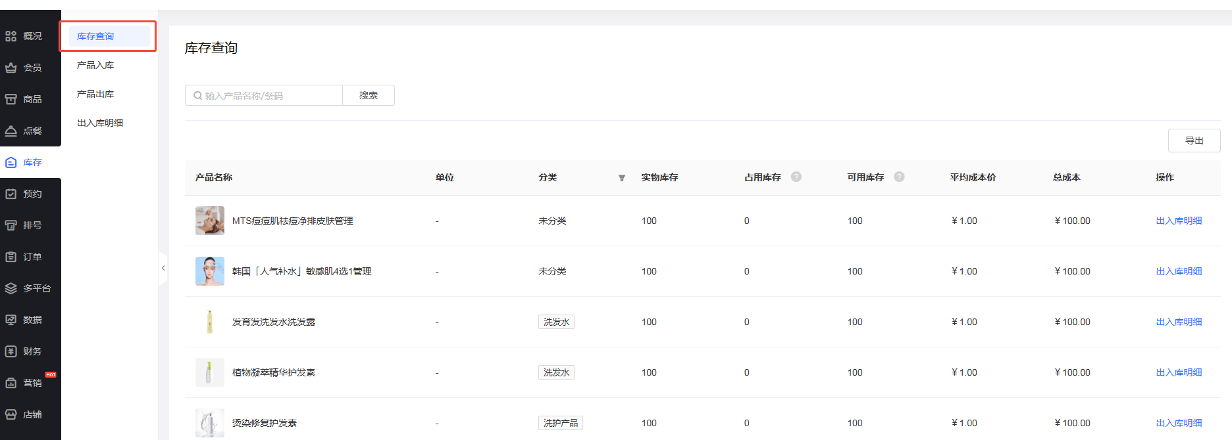Click the help icon beside 可用库存
Viewport: 1232px width, 440px height.
click(x=899, y=177)
